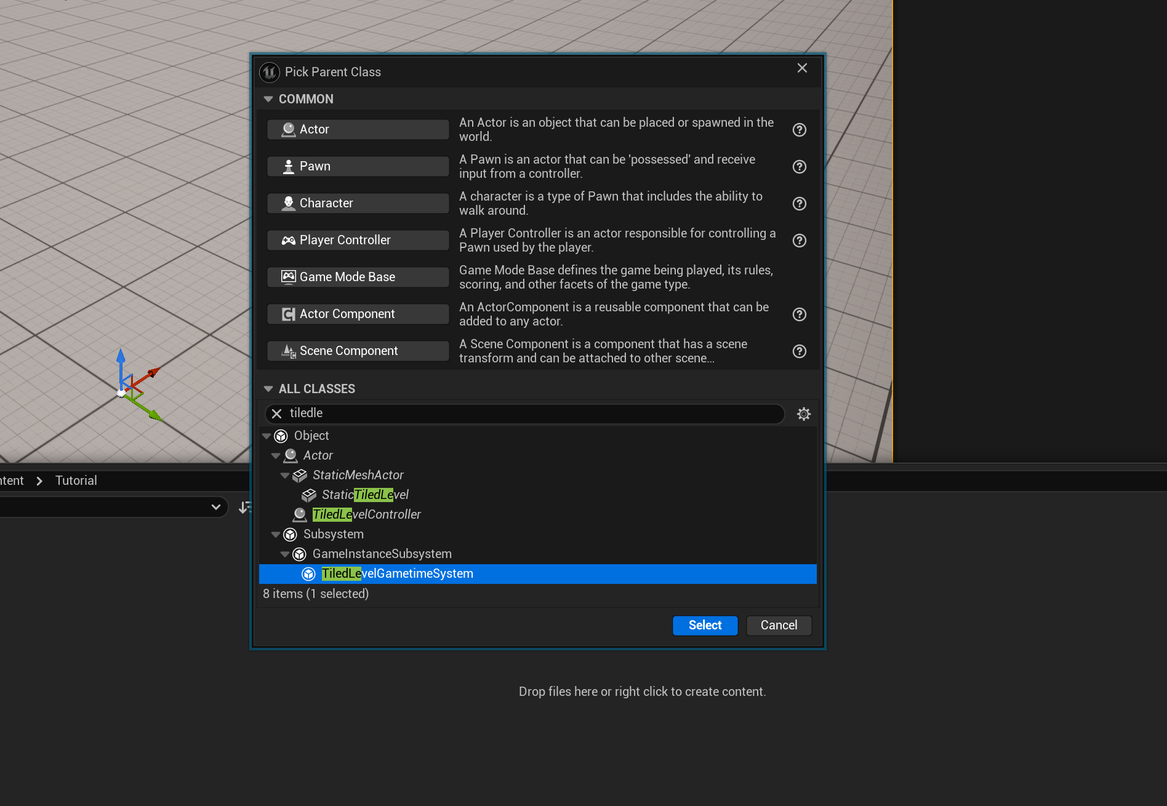
Task: Select StaticTiledLevel in class tree
Action: tap(365, 495)
